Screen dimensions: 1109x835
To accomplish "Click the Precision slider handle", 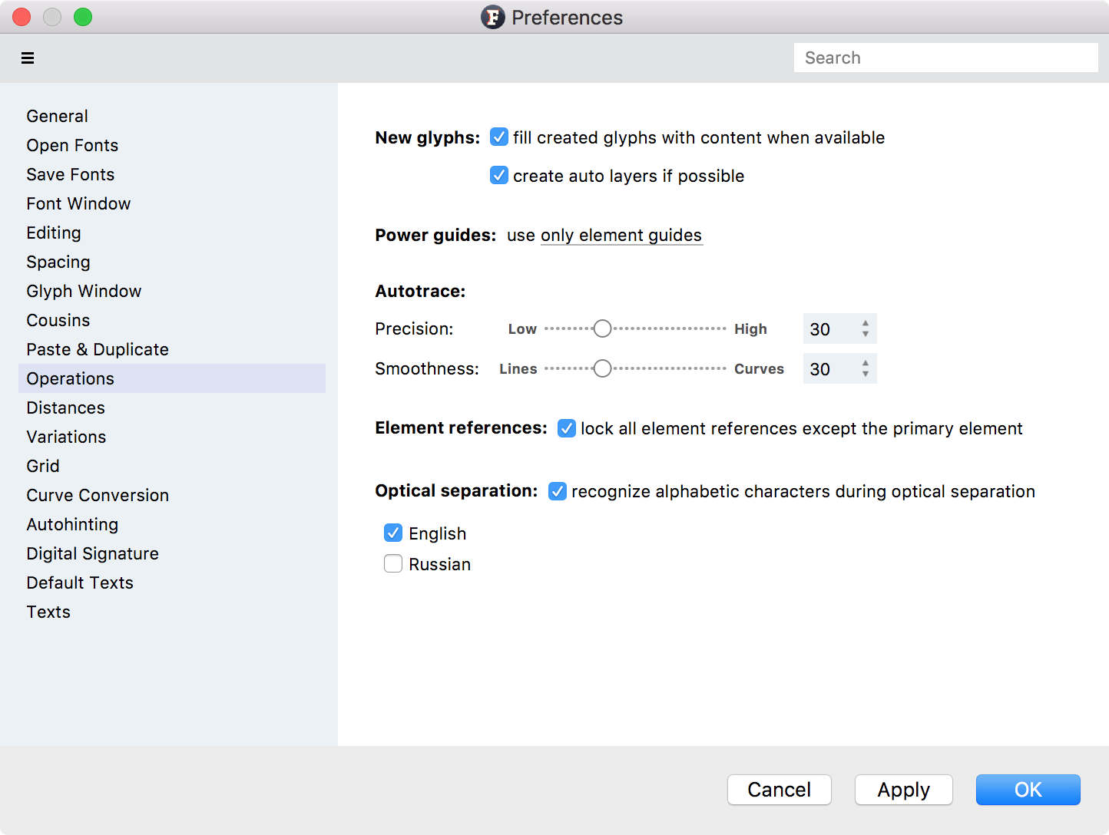I will pos(603,328).
